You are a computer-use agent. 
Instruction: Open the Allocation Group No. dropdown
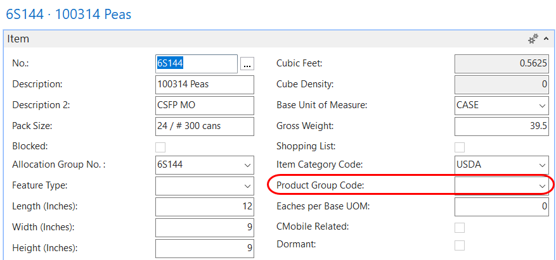tap(247, 166)
